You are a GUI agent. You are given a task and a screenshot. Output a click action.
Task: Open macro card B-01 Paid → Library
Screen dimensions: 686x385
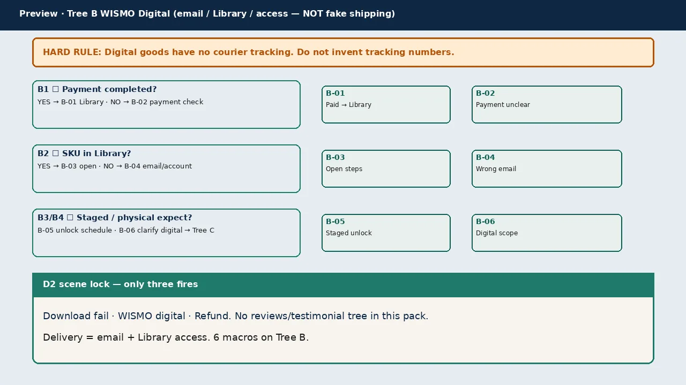pos(386,104)
